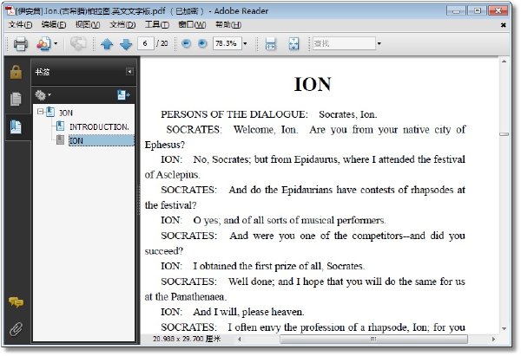Open the 工具(T) Tools menu
The image size is (521, 356).
tap(157, 25)
